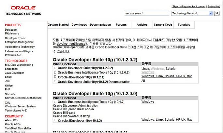This screenshot has height=133, width=223.
Task: Click Sign In/Register for Account link
Action: pyautogui.click(x=189, y=7)
